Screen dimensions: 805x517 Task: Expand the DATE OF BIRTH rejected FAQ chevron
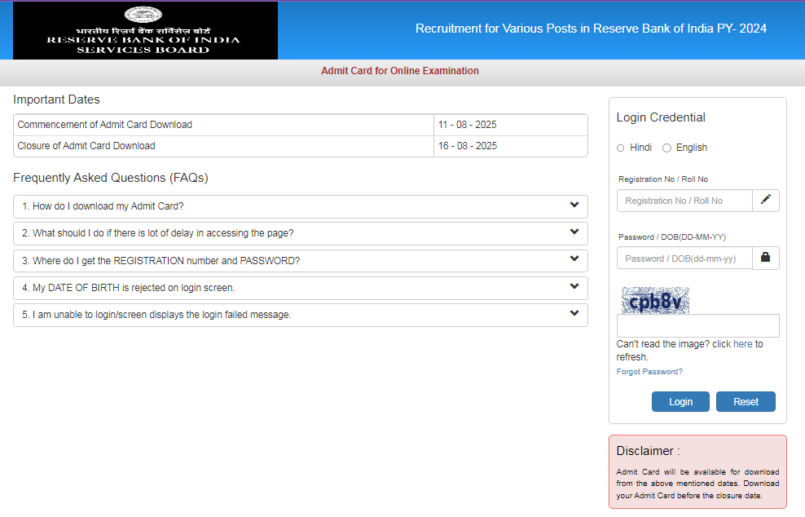pos(574,287)
